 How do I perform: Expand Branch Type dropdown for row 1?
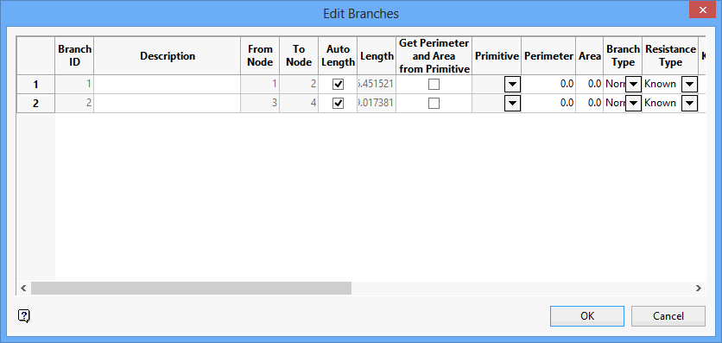coord(634,85)
